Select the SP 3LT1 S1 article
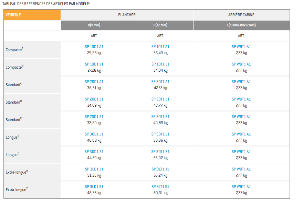Image resolution: width=303 pixels, height=201 pixels. click(160, 187)
